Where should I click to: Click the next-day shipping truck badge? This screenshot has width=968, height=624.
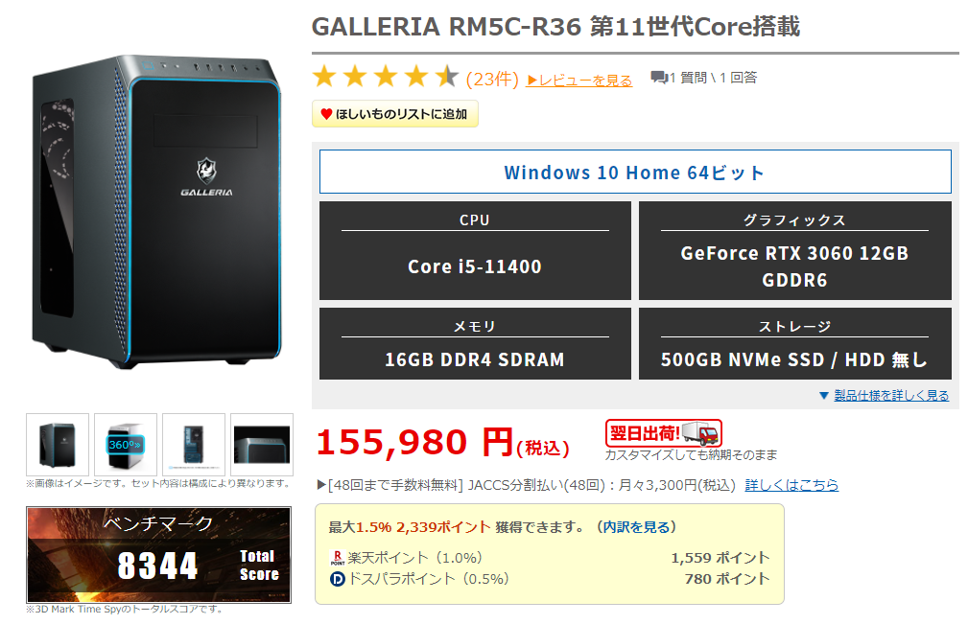tap(664, 433)
